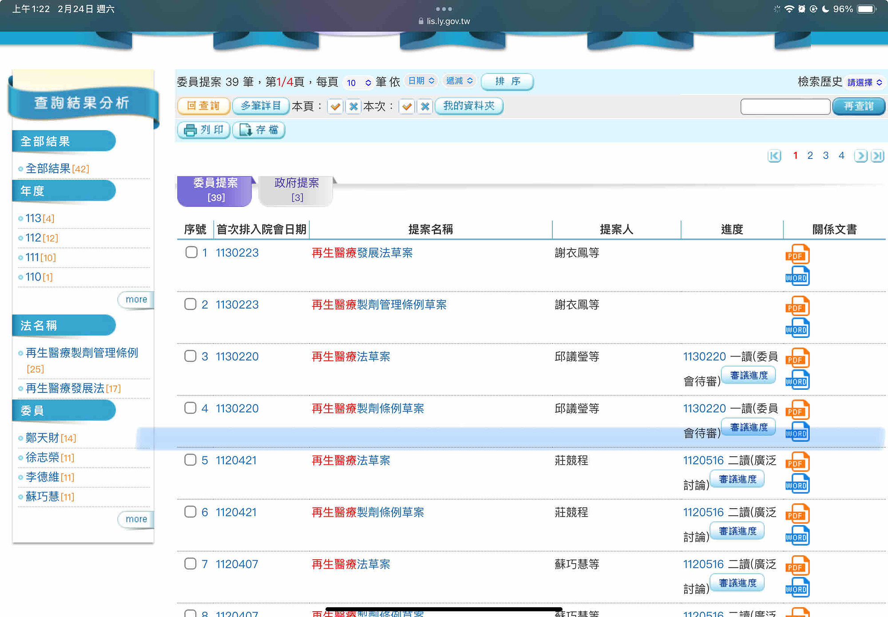The height and width of the screenshot is (617, 888).
Task: Open the 日期 sort field dropdown
Action: coord(421,81)
